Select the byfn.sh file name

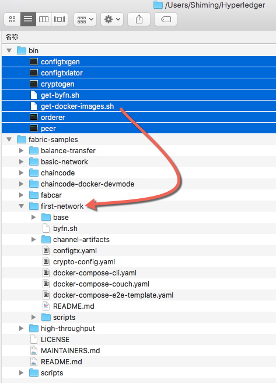(x=65, y=229)
